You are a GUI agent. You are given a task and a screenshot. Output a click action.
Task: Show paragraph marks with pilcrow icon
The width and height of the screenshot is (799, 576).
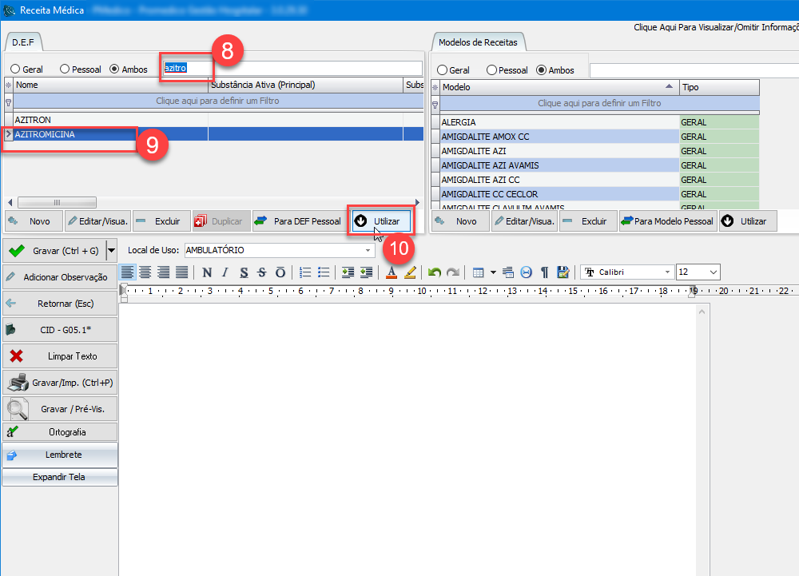pyautogui.click(x=545, y=272)
